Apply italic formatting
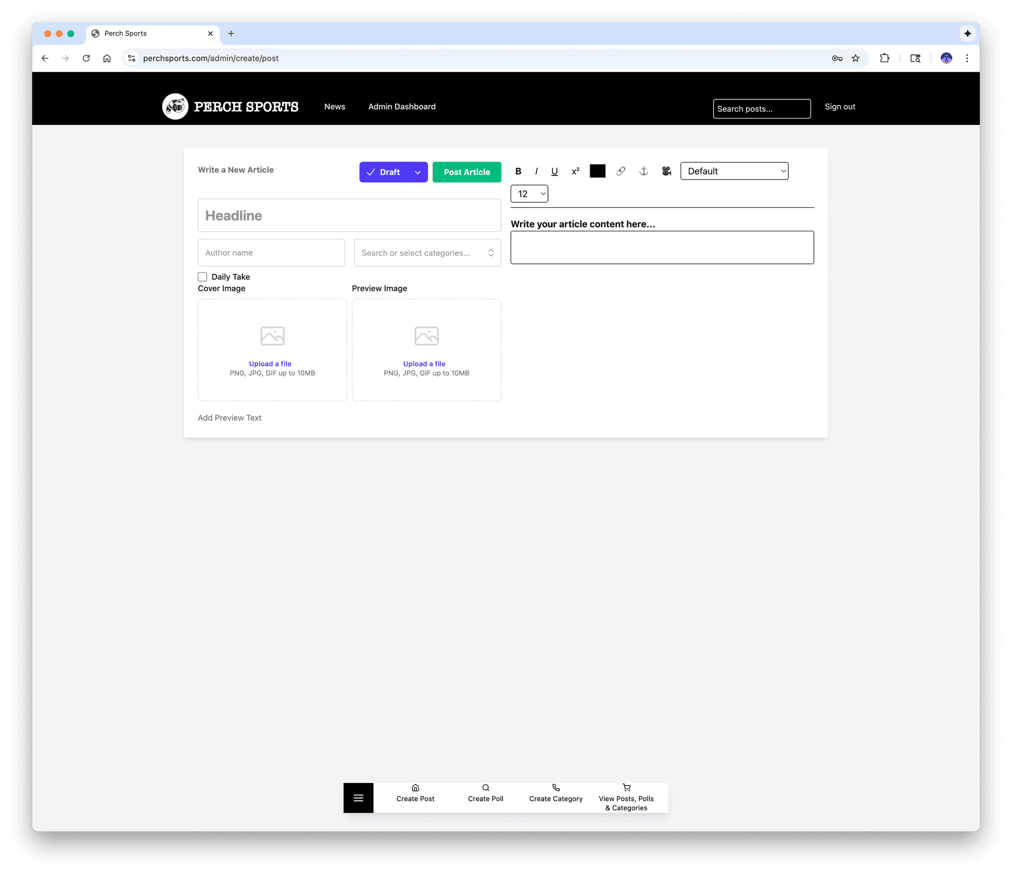 536,171
